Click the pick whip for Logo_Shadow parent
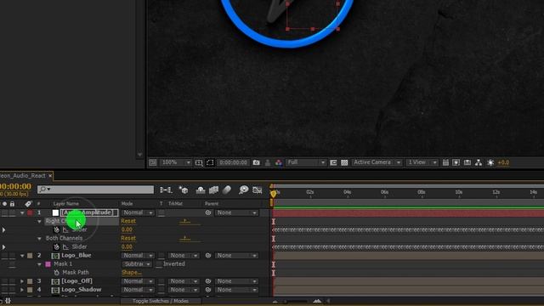The image size is (544, 306). pyautogui.click(x=207, y=290)
